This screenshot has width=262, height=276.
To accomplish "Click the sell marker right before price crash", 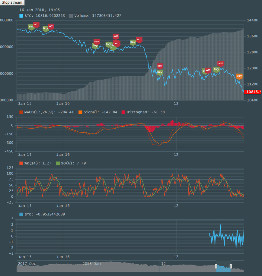I will point(139,40).
